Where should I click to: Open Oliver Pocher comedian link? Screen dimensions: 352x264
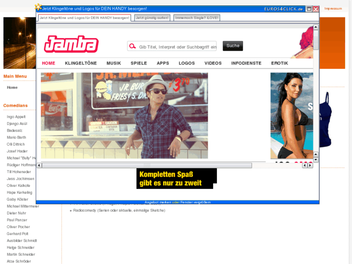tap(18, 227)
